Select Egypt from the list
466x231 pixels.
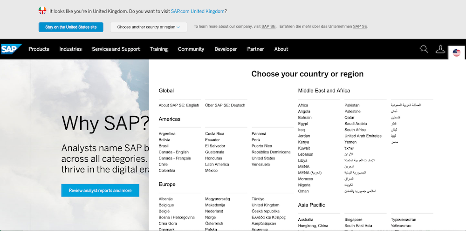click(x=303, y=124)
